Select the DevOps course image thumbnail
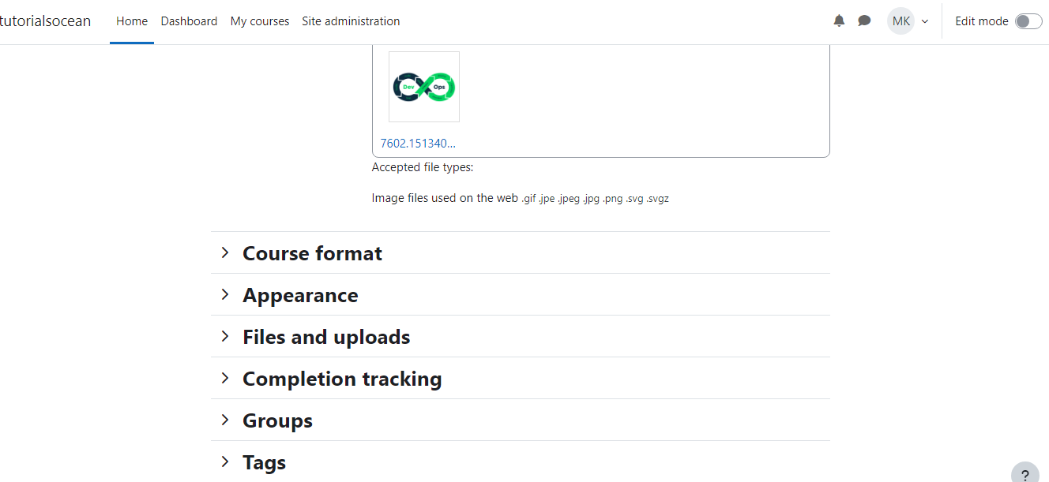 (424, 87)
